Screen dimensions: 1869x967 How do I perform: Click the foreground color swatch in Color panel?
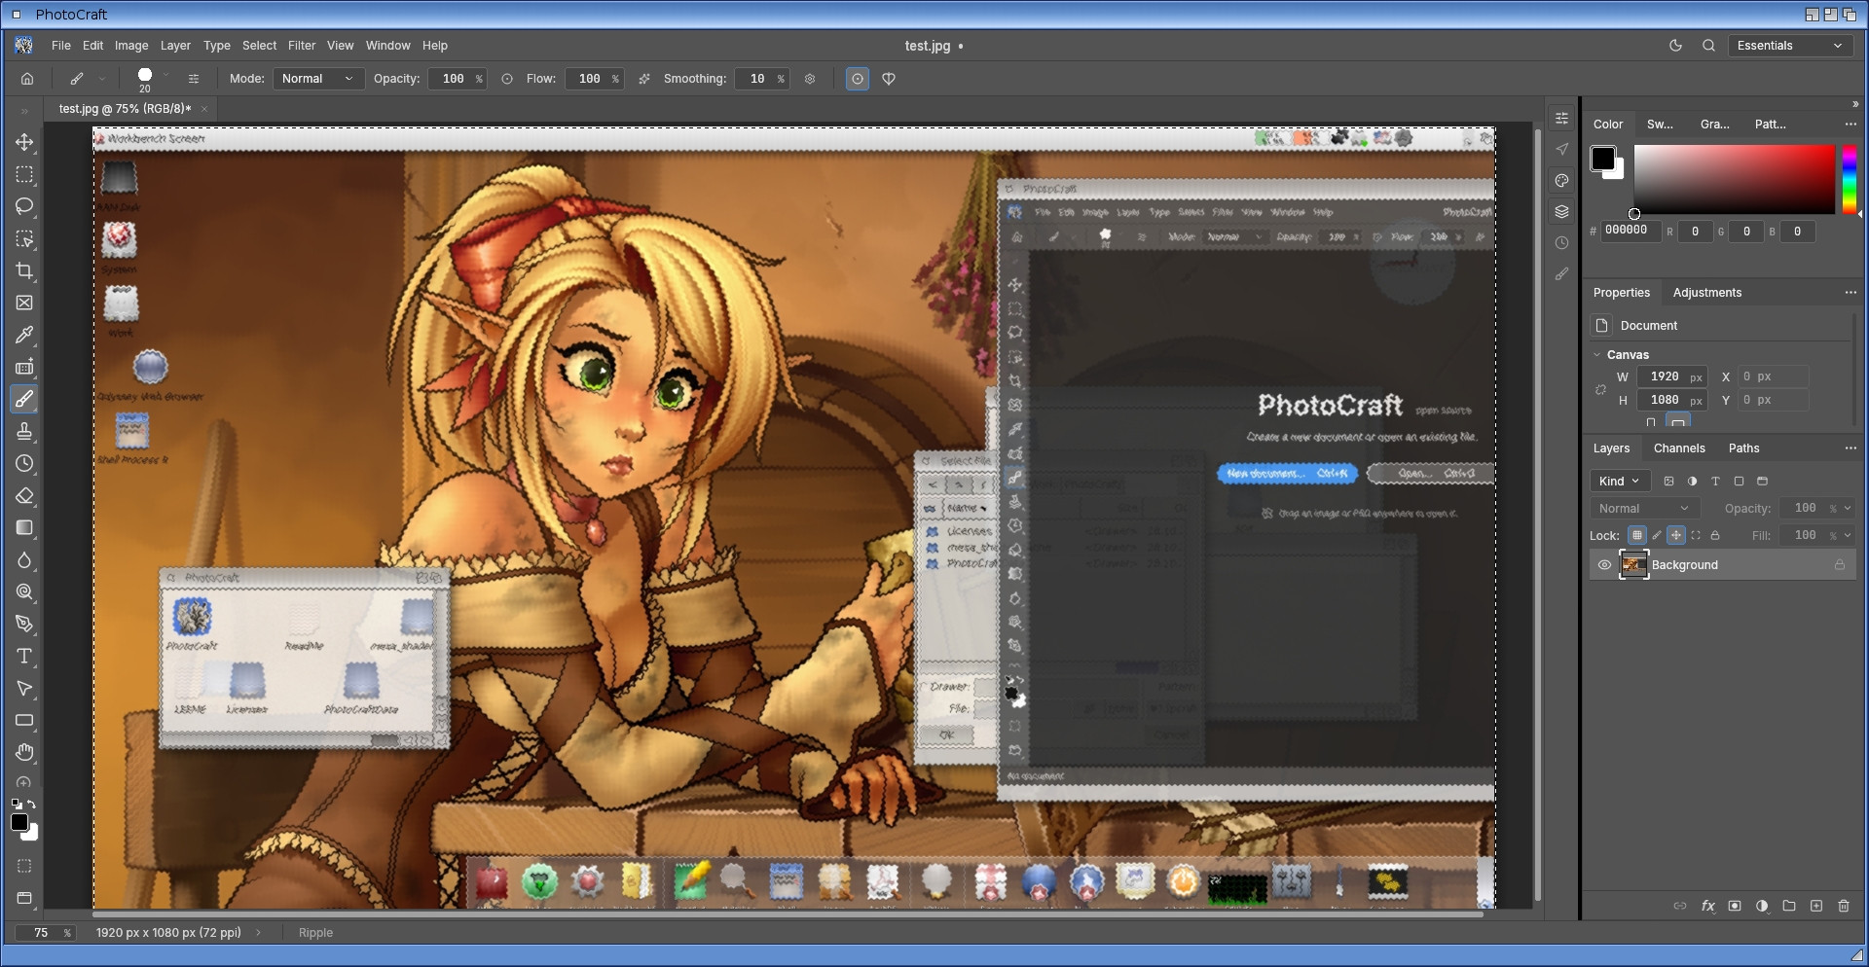pyautogui.click(x=1602, y=159)
